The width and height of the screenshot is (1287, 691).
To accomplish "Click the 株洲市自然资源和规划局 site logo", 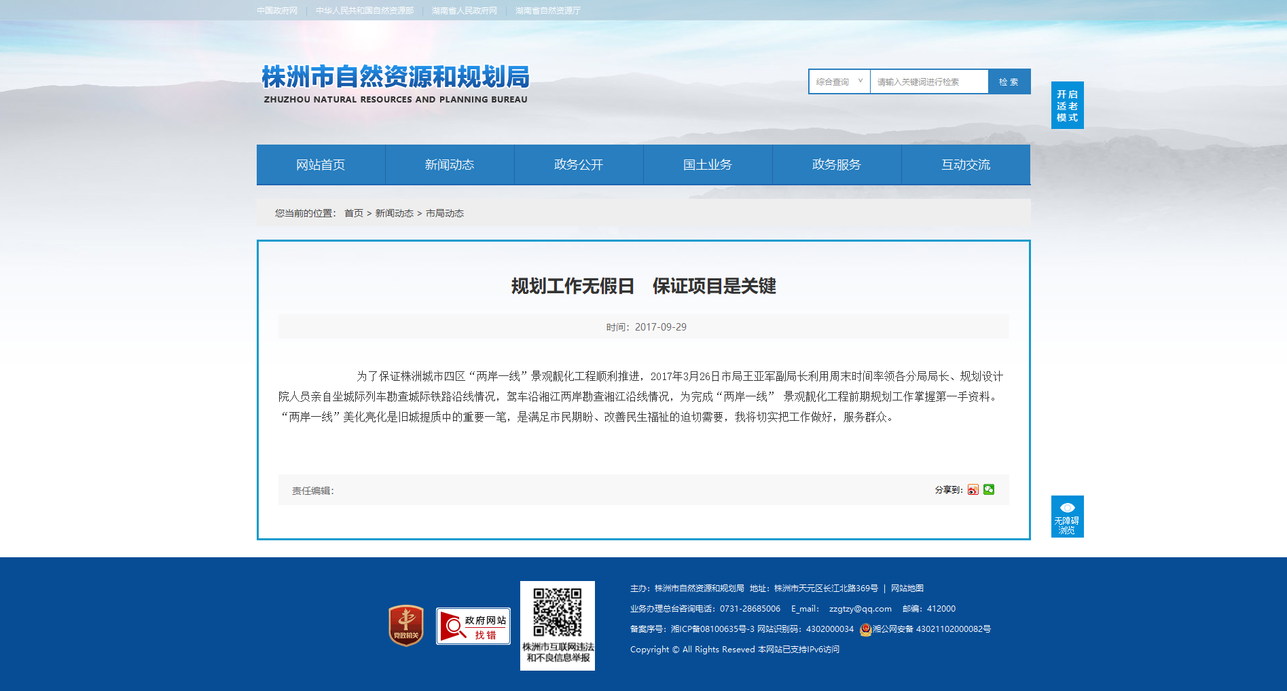I will pyautogui.click(x=395, y=84).
